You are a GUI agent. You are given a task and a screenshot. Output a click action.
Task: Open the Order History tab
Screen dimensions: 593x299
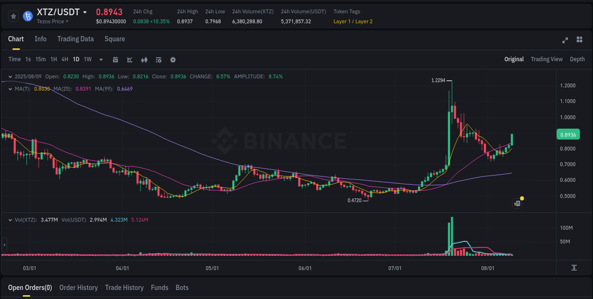pyautogui.click(x=78, y=288)
